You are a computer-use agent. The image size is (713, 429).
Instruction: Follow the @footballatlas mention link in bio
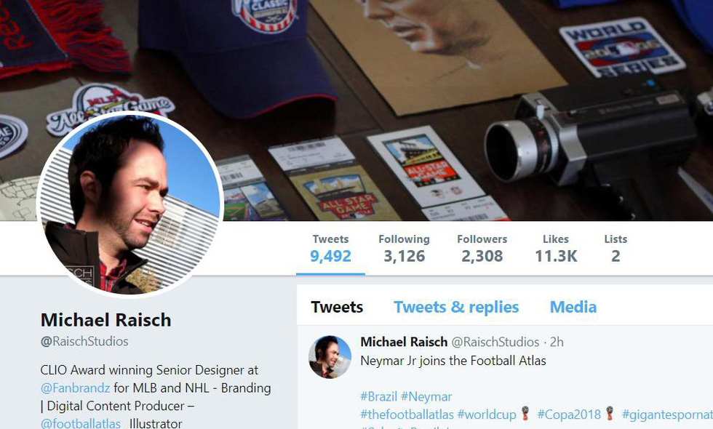(81, 423)
